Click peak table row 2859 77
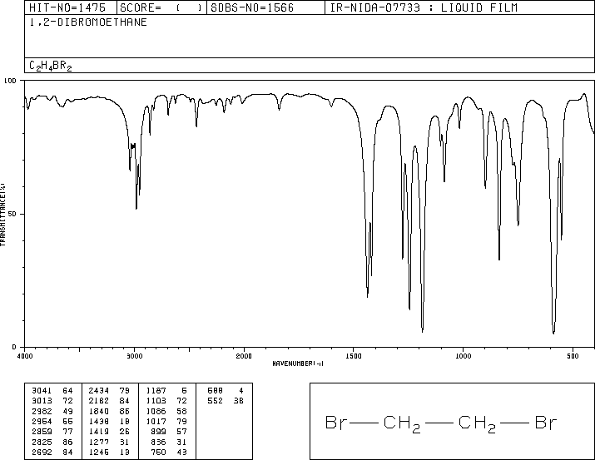The height and width of the screenshot is (460, 595). pyautogui.click(x=52, y=432)
